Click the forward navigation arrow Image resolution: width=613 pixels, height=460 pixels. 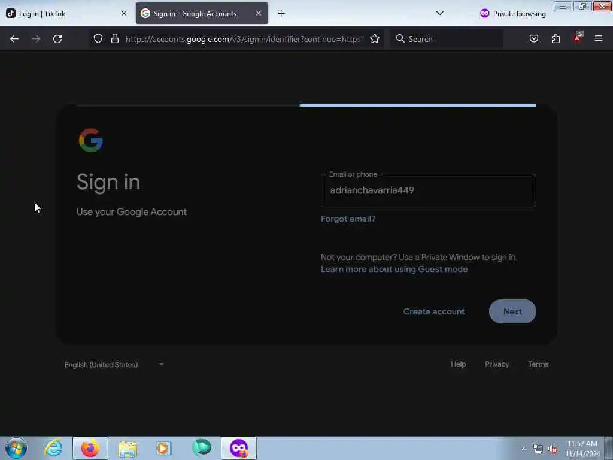click(35, 39)
